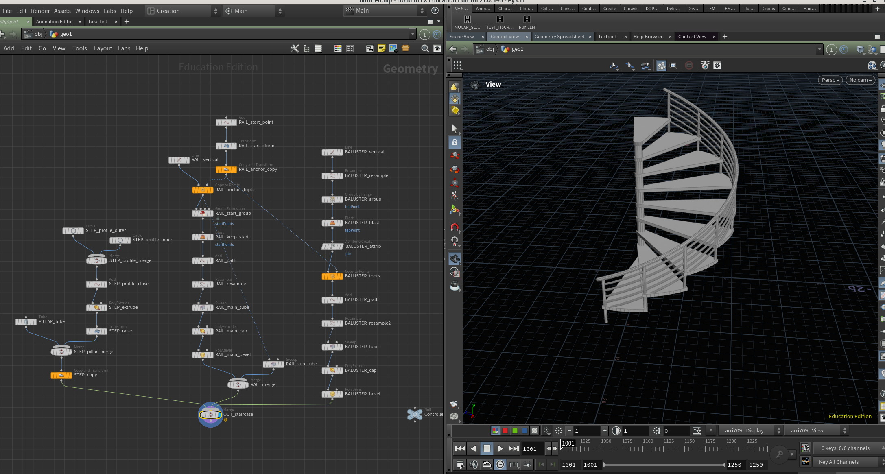885x474 pixels.
Task: Toggle the red channel display
Action: coord(505,430)
